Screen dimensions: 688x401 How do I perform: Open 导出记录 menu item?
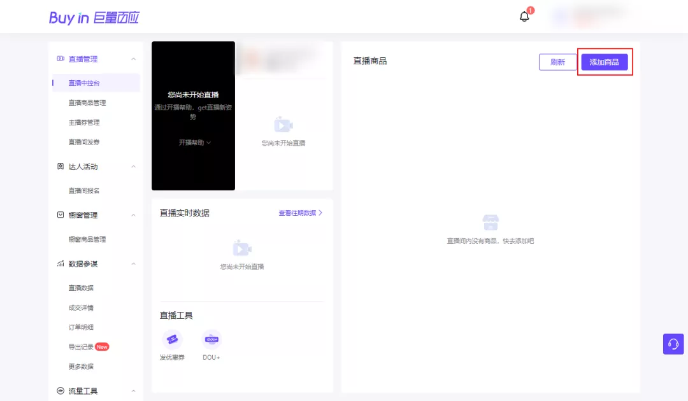pos(81,347)
